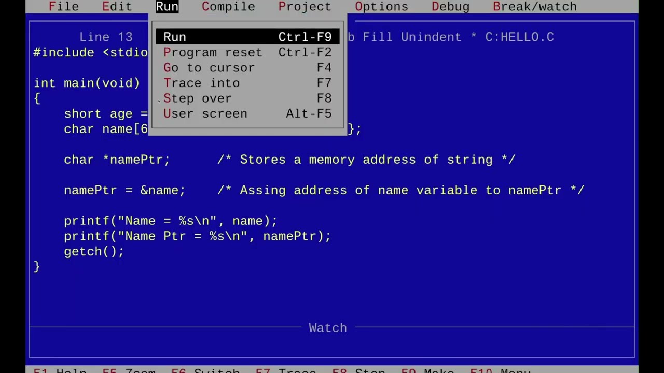Viewport: 664px width, 373px height.
Task: Select Program reset in Run menu
Action: click(x=247, y=52)
